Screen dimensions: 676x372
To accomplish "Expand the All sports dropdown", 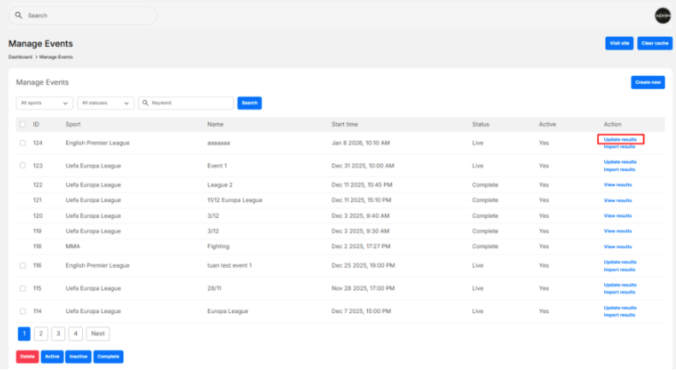I will coord(44,103).
